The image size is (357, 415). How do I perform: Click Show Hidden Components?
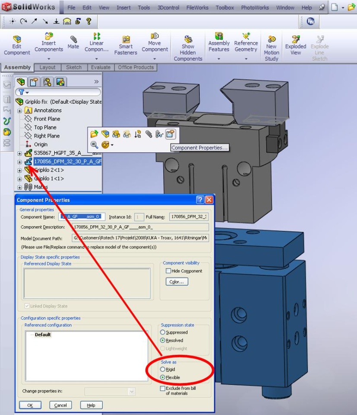188,48
